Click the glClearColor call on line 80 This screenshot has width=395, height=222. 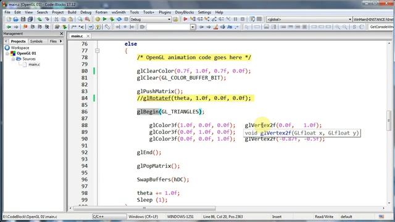pyautogui.click(x=194, y=71)
